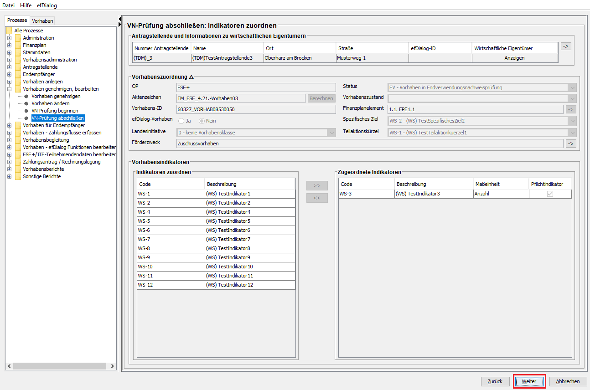
Task: Click the Maßeinheit column header
Action: (x=501, y=184)
